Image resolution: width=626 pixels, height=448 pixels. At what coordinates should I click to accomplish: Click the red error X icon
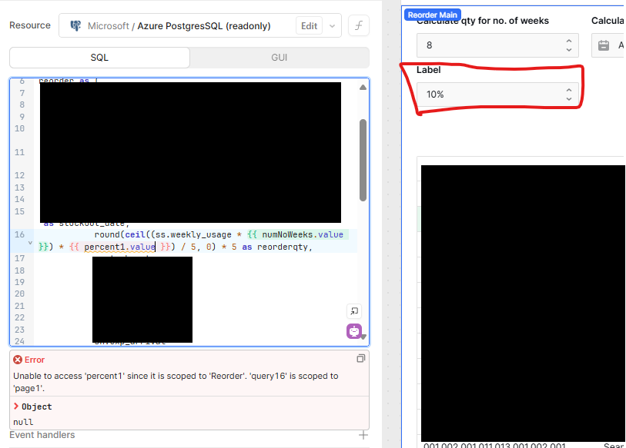point(18,360)
